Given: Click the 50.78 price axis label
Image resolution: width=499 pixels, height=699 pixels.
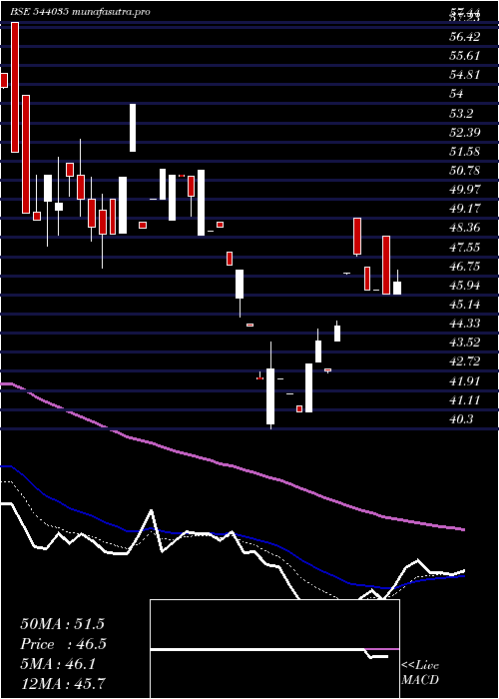Looking at the screenshot, I should 465,171.
